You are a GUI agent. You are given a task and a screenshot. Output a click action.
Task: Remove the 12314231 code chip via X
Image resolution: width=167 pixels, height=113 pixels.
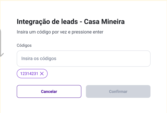click(42, 74)
